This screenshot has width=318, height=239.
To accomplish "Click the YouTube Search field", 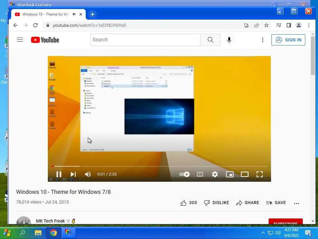I will 145,40.
